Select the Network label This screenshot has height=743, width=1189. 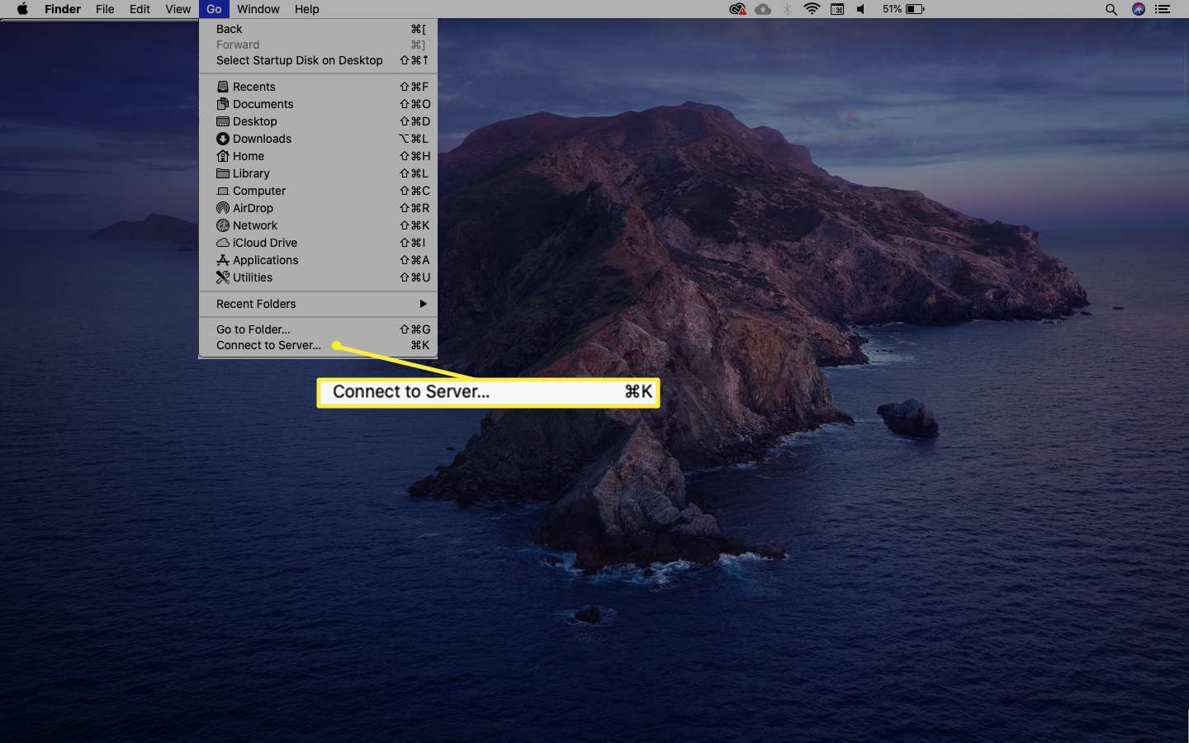pos(255,225)
